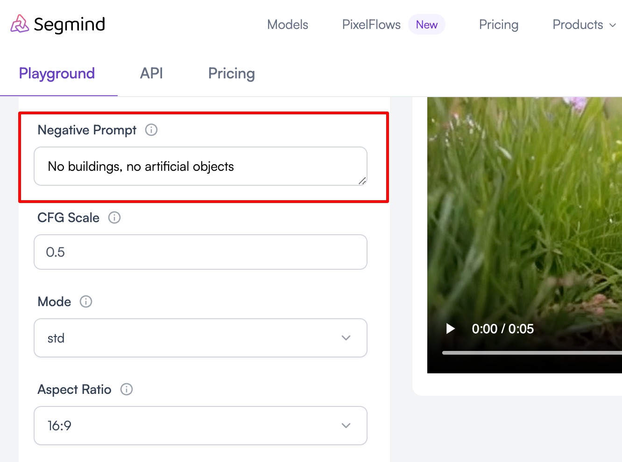Viewport: 622px width, 462px height.
Task: Show info tooltip for CFG Scale
Action: [x=114, y=217]
